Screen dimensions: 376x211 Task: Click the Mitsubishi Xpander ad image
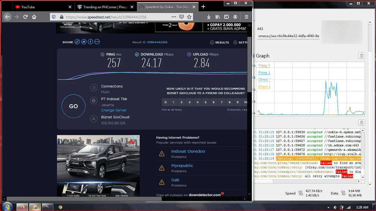pyautogui.click(x=98, y=166)
